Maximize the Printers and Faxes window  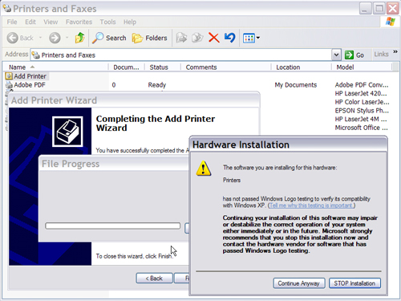(379, 9)
